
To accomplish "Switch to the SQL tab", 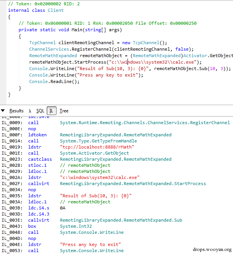I will click(40, 111).
